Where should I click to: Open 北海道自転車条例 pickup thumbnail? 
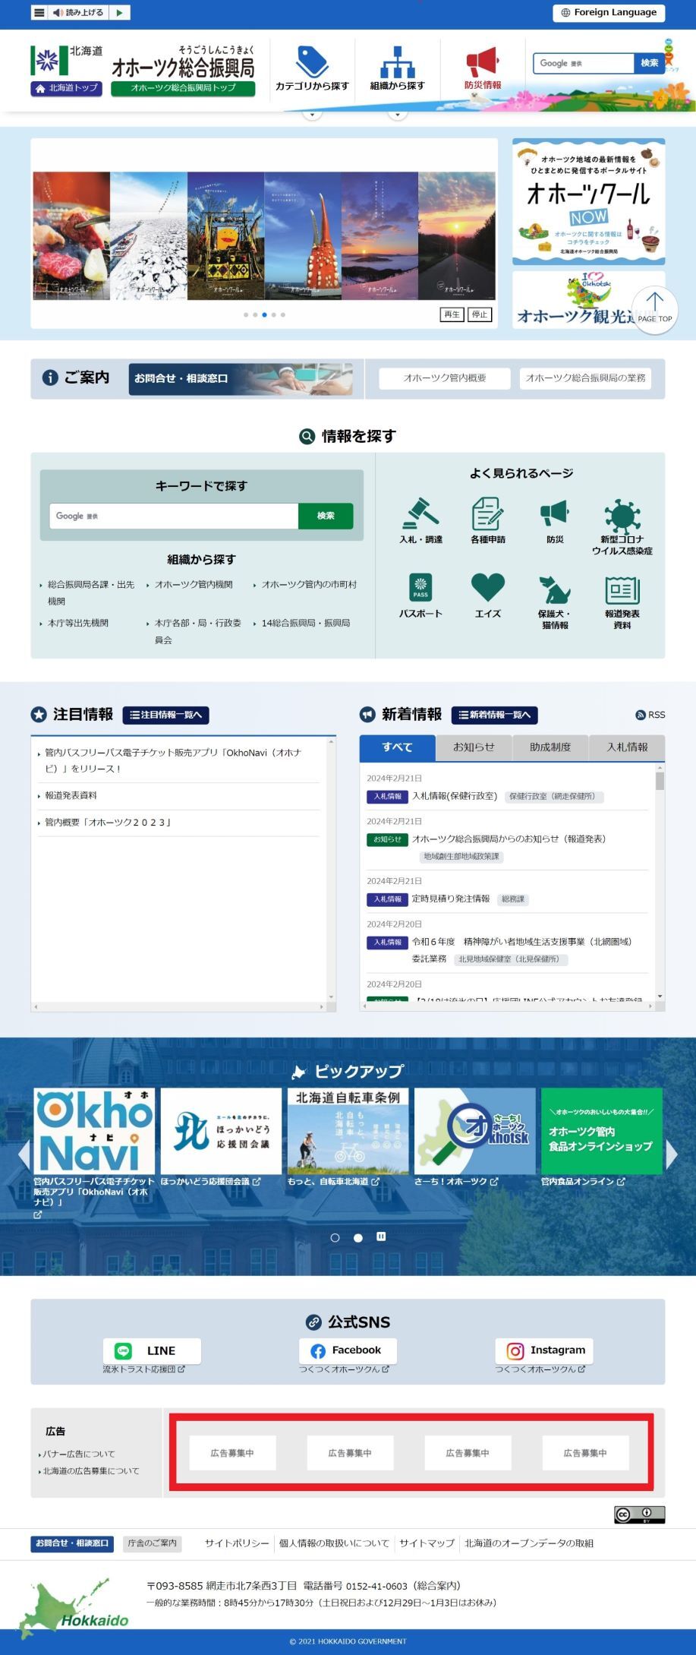click(x=348, y=1131)
